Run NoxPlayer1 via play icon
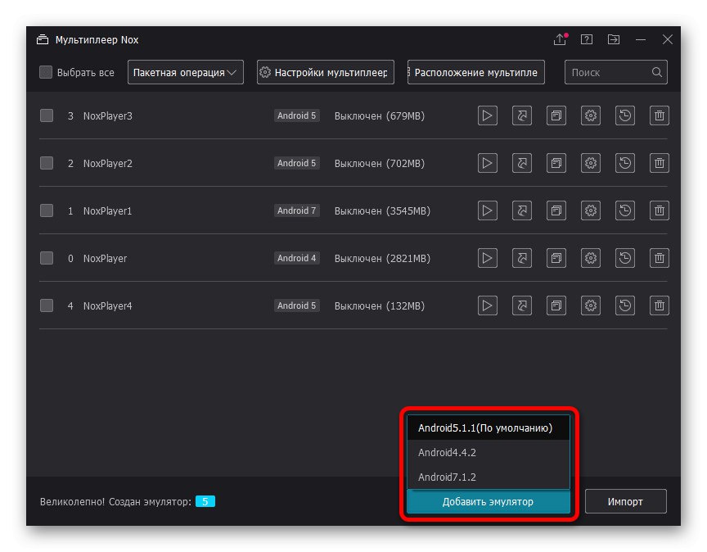 pyautogui.click(x=488, y=210)
